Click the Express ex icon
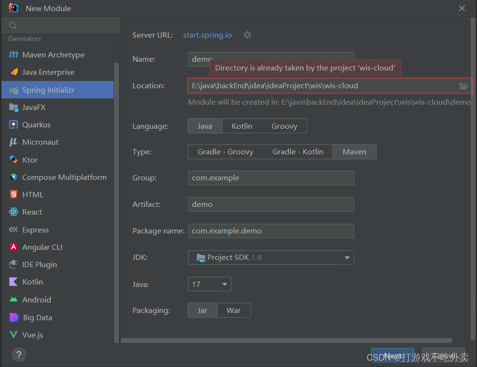The image size is (477, 367). pyautogui.click(x=14, y=230)
